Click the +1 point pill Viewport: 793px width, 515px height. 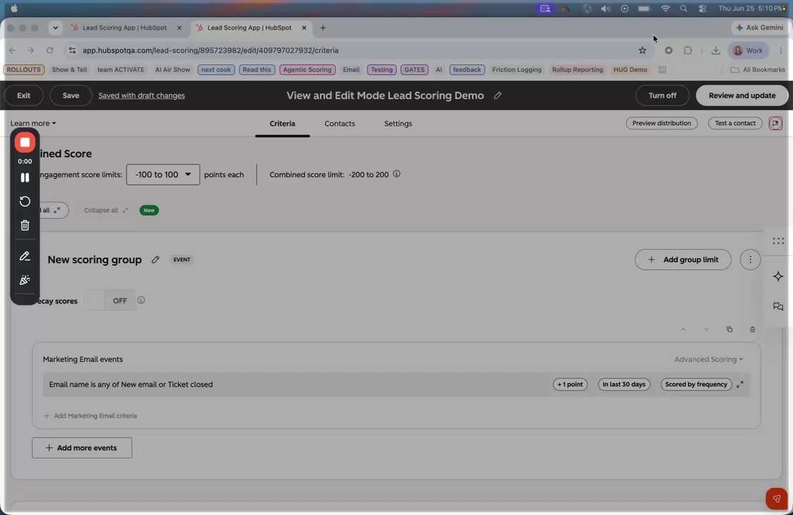pos(570,385)
